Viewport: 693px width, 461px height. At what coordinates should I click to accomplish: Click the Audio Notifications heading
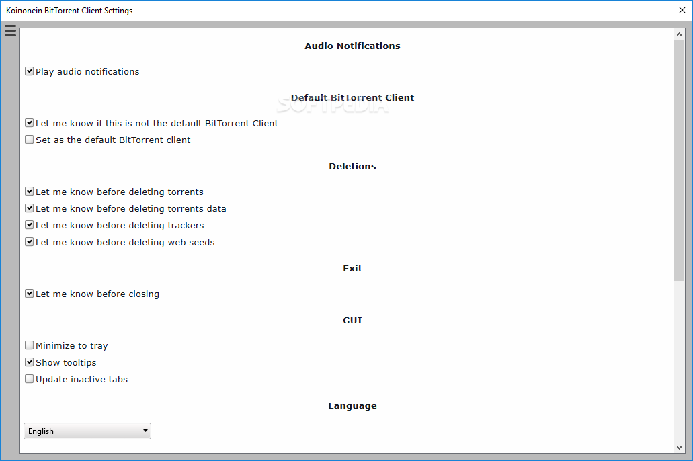(x=352, y=46)
